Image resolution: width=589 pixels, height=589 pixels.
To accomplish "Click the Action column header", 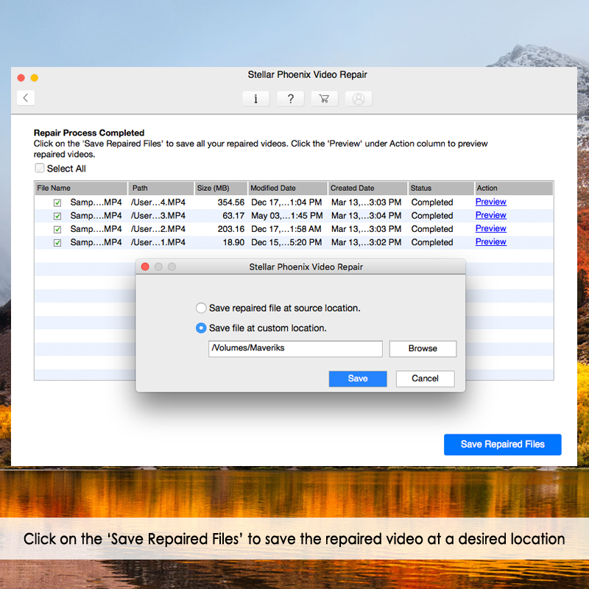I will 514,188.
